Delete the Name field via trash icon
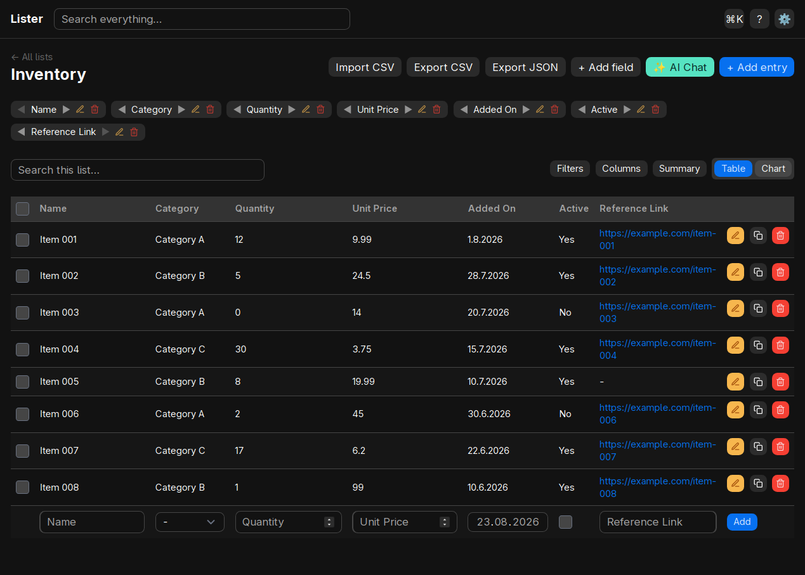This screenshot has height=575, width=805. pyautogui.click(x=95, y=110)
